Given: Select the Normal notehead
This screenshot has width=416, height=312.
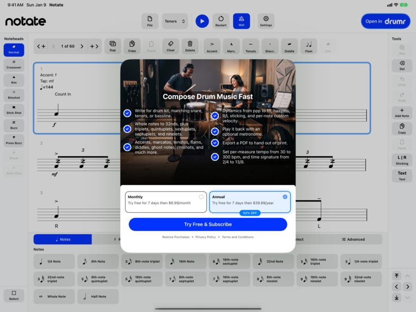Looking at the screenshot, I should (x=14, y=50).
